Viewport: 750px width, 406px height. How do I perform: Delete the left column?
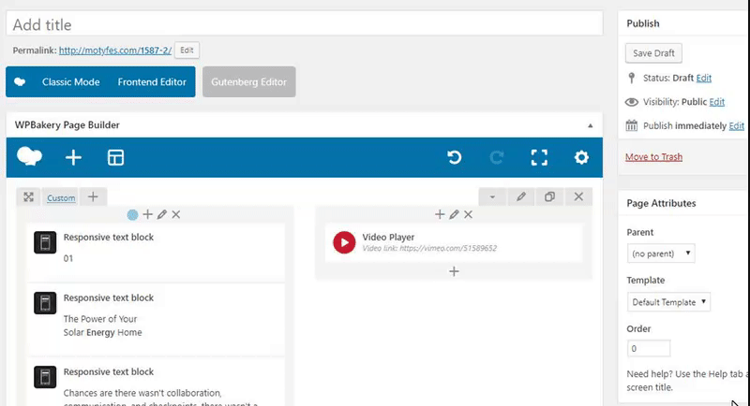click(176, 214)
